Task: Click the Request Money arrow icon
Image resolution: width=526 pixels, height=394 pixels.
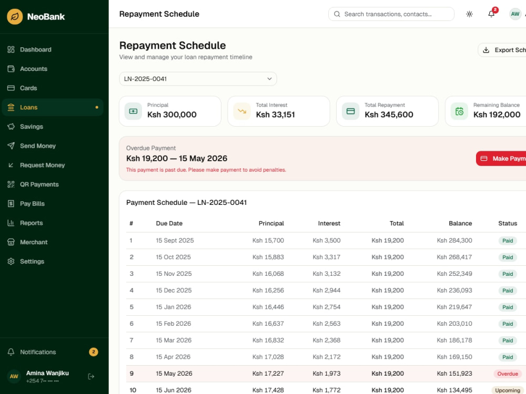Action: point(11,165)
